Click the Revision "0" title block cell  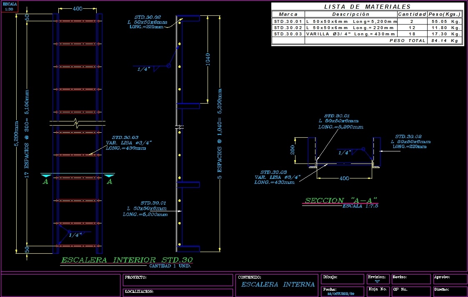click(x=378, y=279)
